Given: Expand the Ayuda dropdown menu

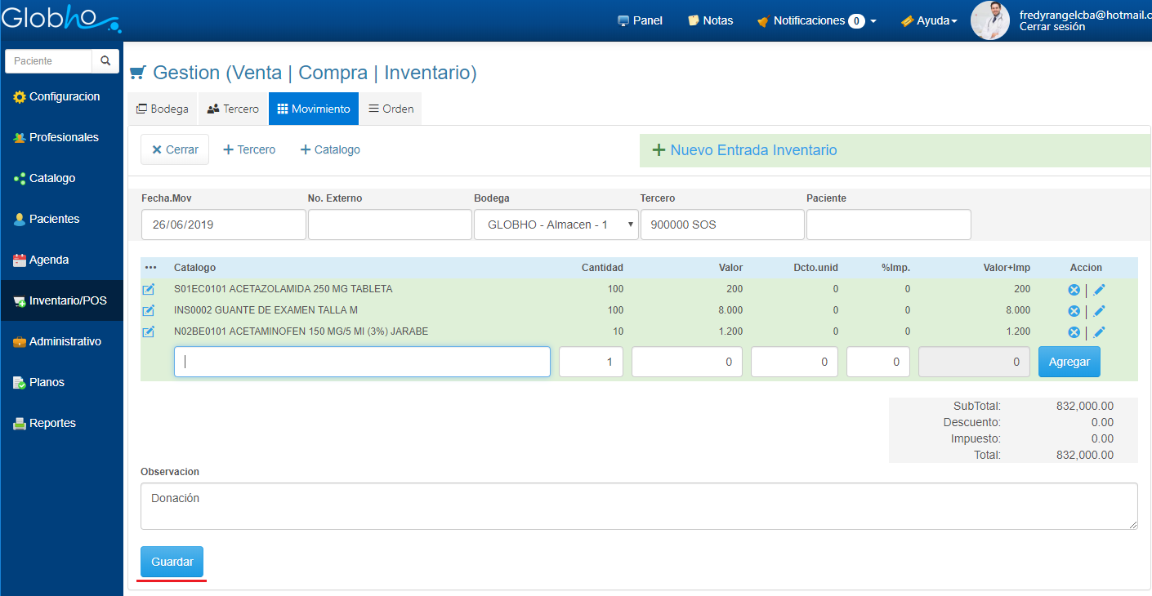Looking at the screenshot, I should tap(929, 20).
